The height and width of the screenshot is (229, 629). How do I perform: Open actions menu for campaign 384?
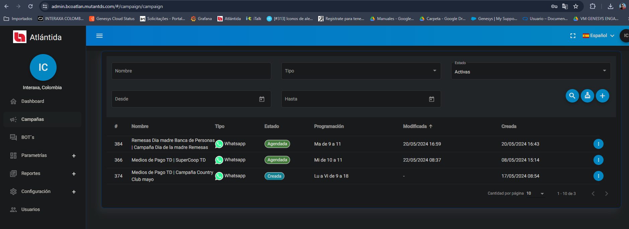pos(598,144)
